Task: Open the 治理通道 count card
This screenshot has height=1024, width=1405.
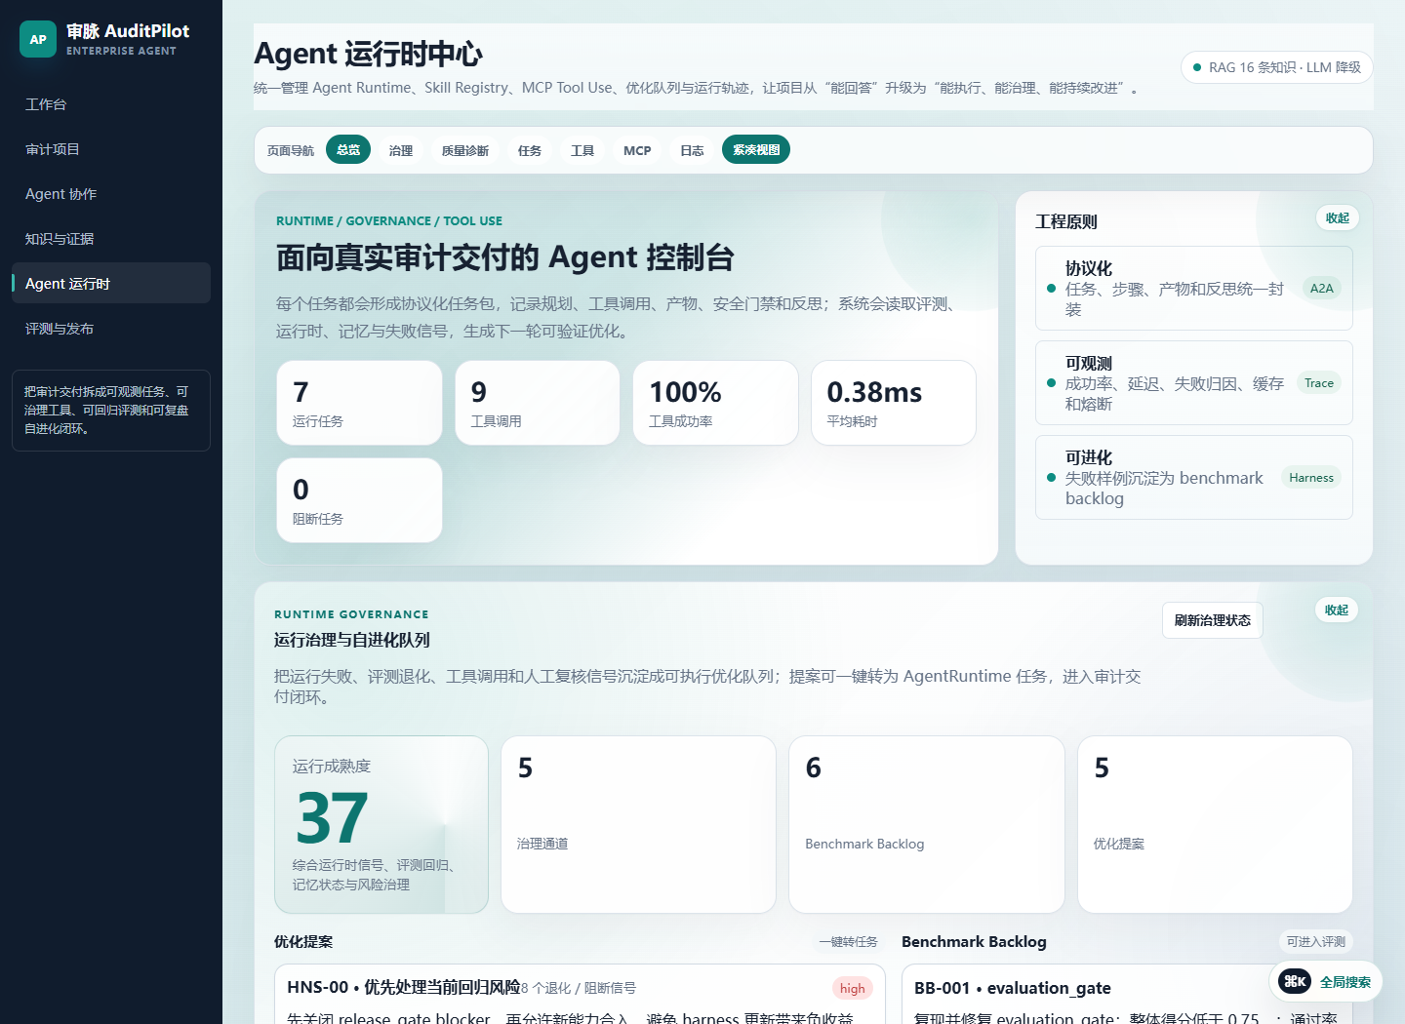Action: coord(638,824)
